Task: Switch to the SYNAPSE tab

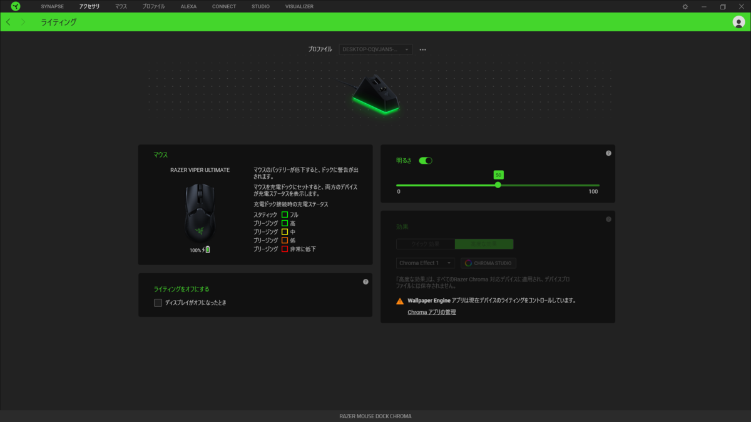Action: pos(53,6)
